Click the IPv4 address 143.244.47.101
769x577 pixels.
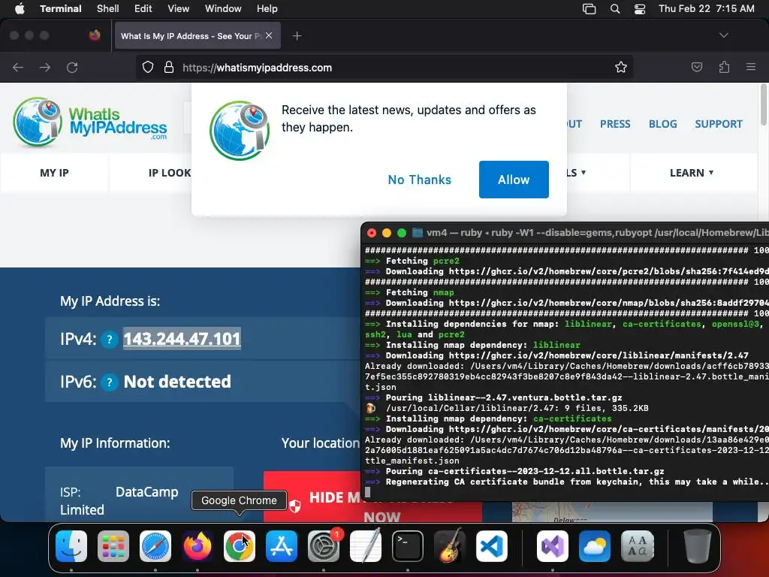click(x=182, y=339)
